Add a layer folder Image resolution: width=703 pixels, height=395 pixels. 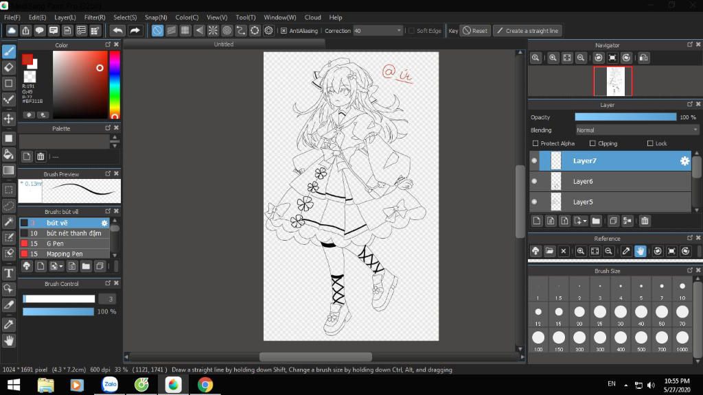(596, 221)
